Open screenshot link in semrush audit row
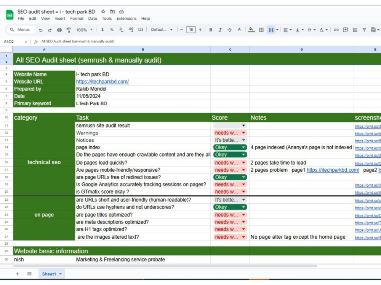Image resolution: width=381 pixels, height=285 pixels. (x=368, y=126)
